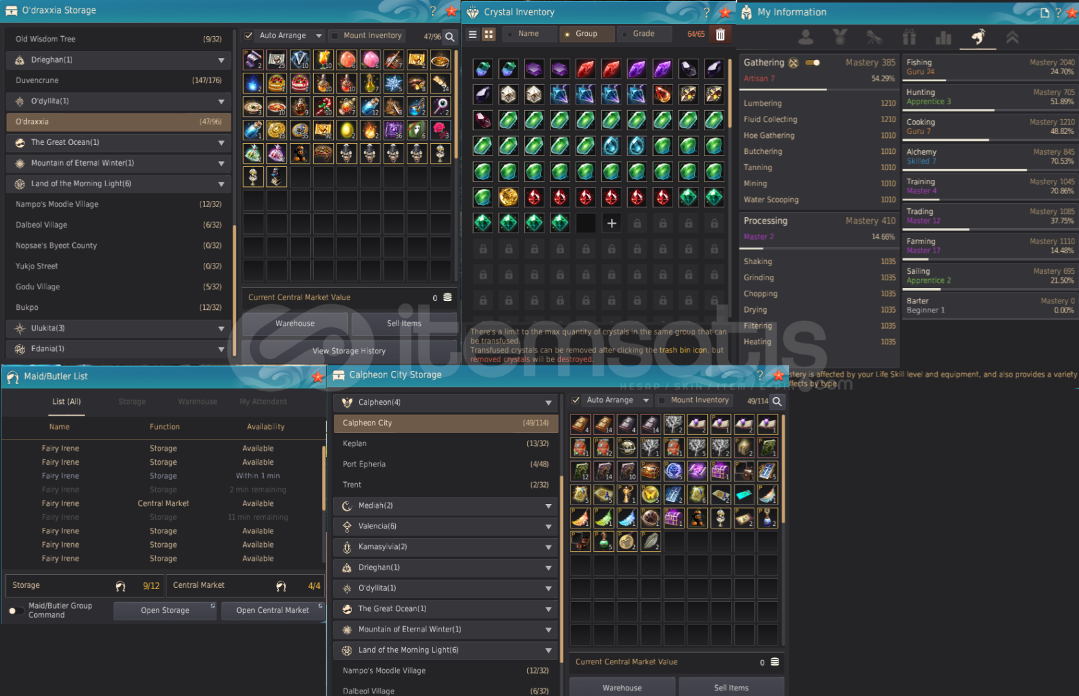
Task: Open the Storage tab in Maid/Butler List
Action: tap(132, 401)
